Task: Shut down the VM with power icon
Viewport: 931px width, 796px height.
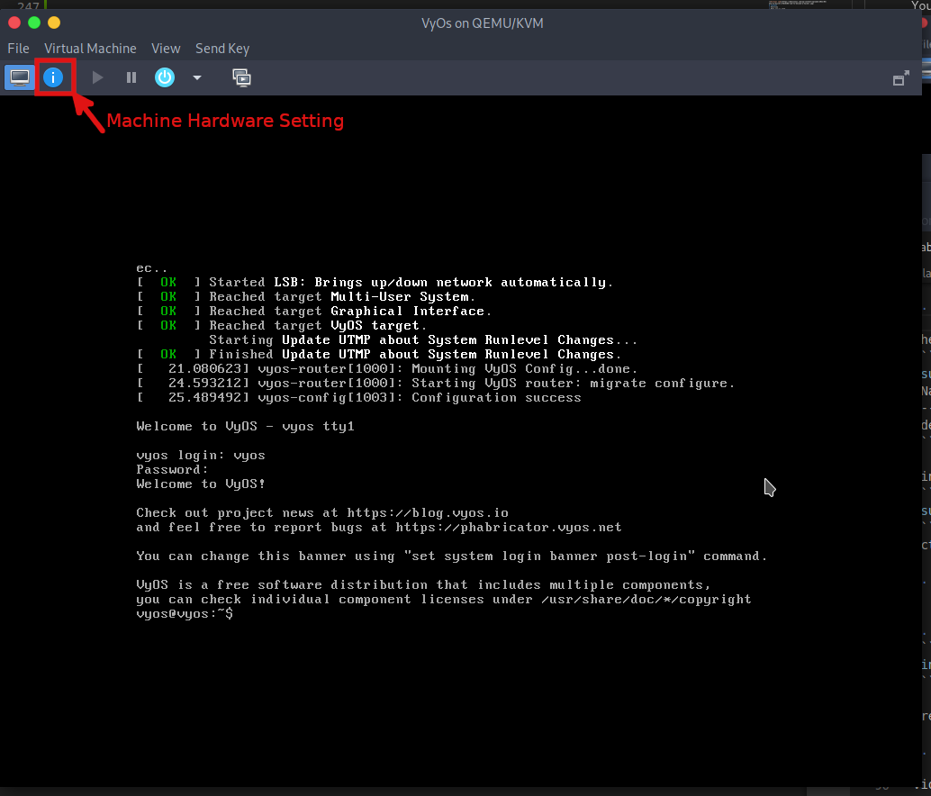Action: coord(165,77)
